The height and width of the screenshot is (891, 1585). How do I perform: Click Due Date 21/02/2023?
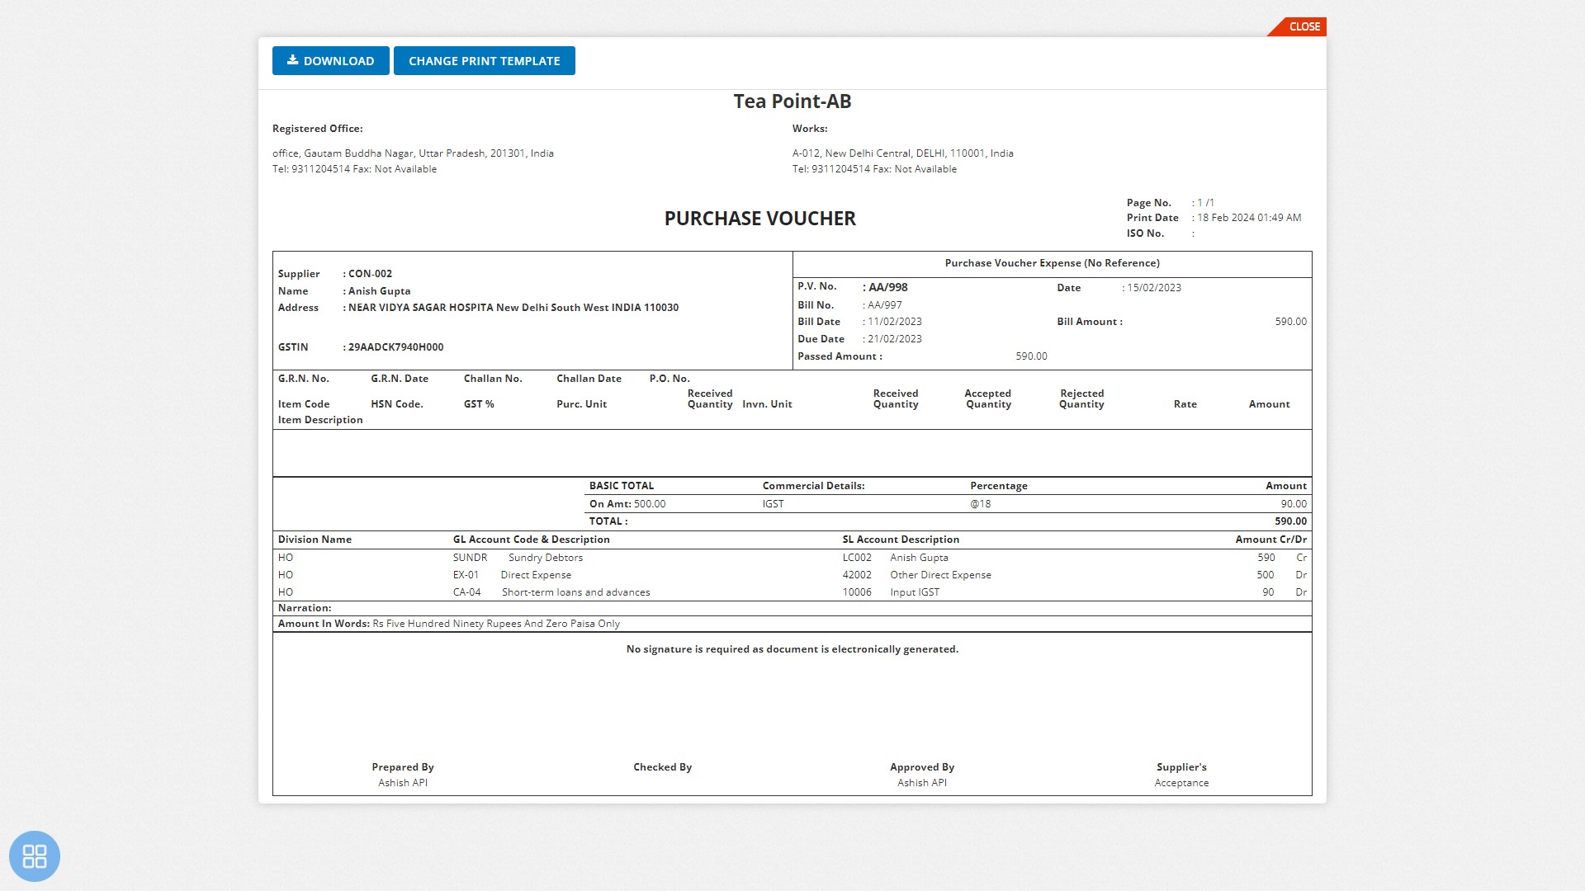tap(895, 339)
